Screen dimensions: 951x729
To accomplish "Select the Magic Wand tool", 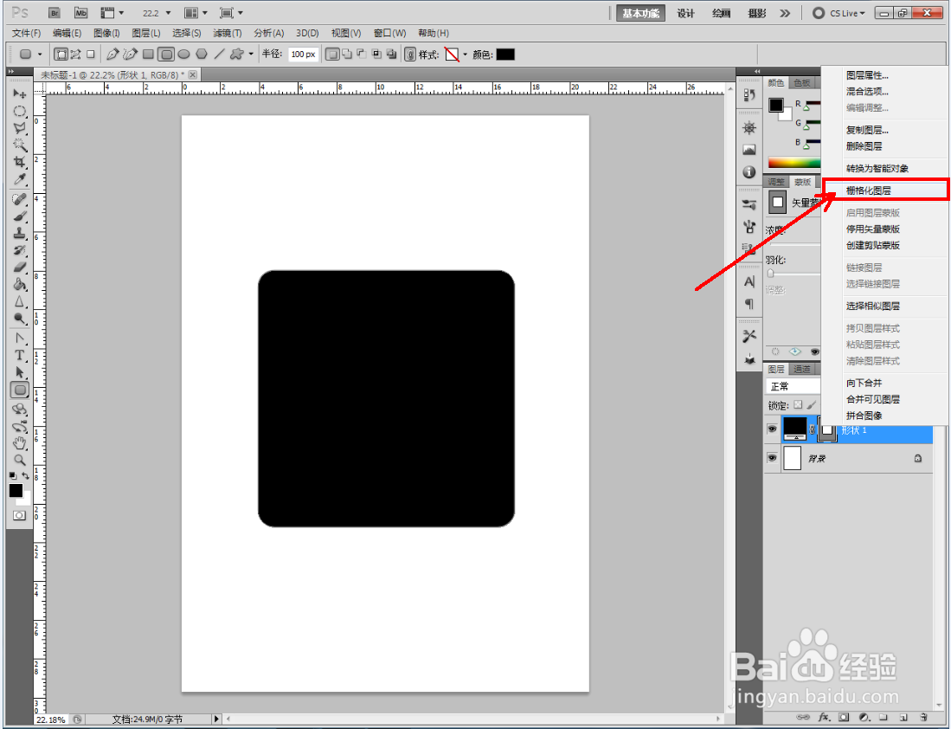I will point(19,145).
